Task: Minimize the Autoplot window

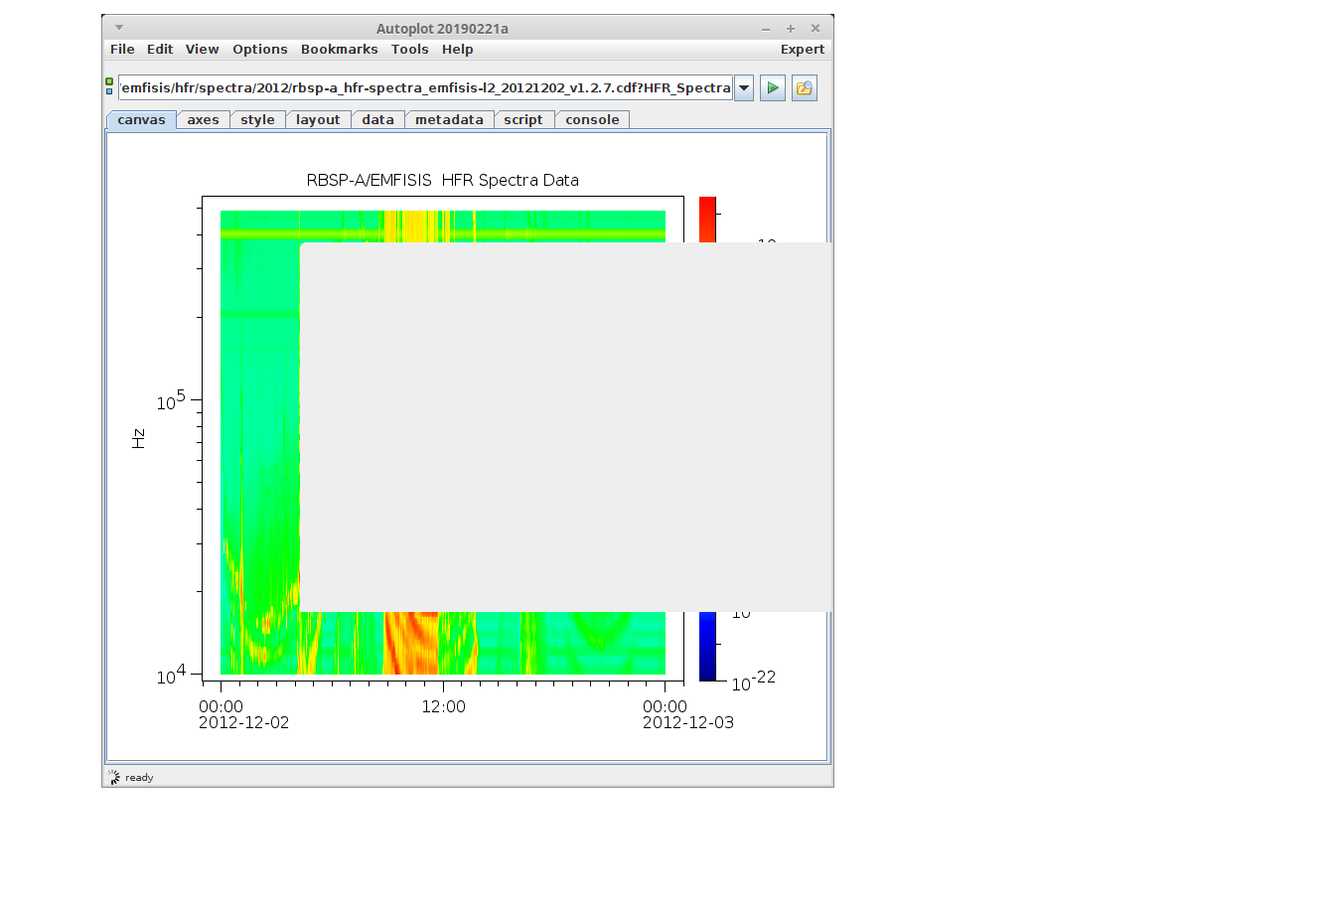Action: pos(766,29)
